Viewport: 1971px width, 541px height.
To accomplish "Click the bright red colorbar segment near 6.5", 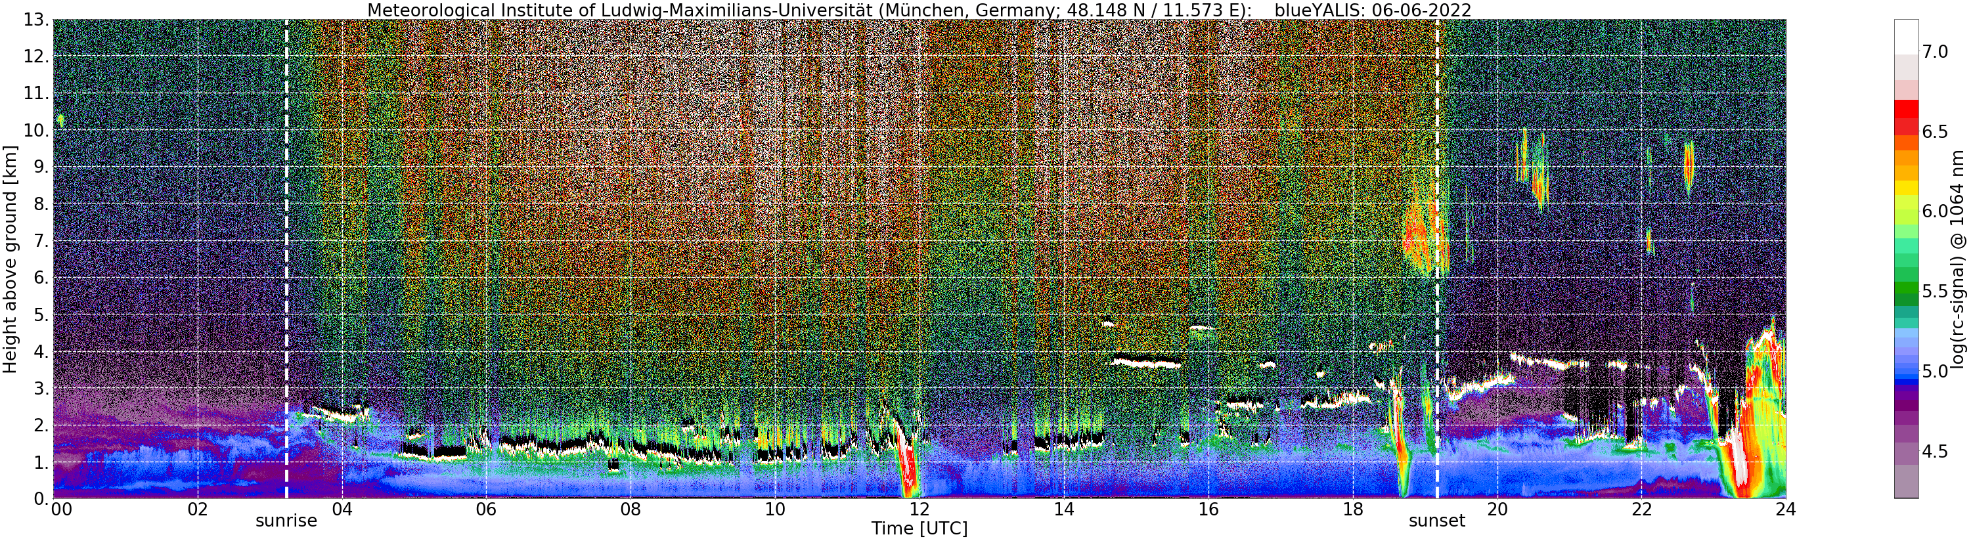I will (1906, 110).
